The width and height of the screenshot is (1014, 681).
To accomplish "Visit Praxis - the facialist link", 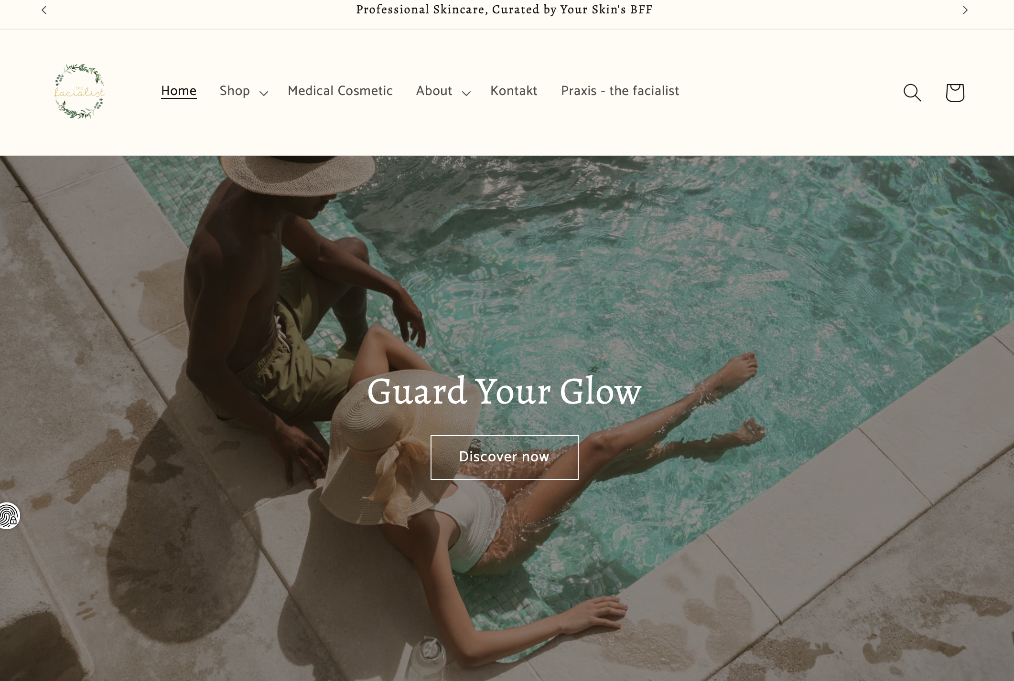I will (x=620, y=91).
